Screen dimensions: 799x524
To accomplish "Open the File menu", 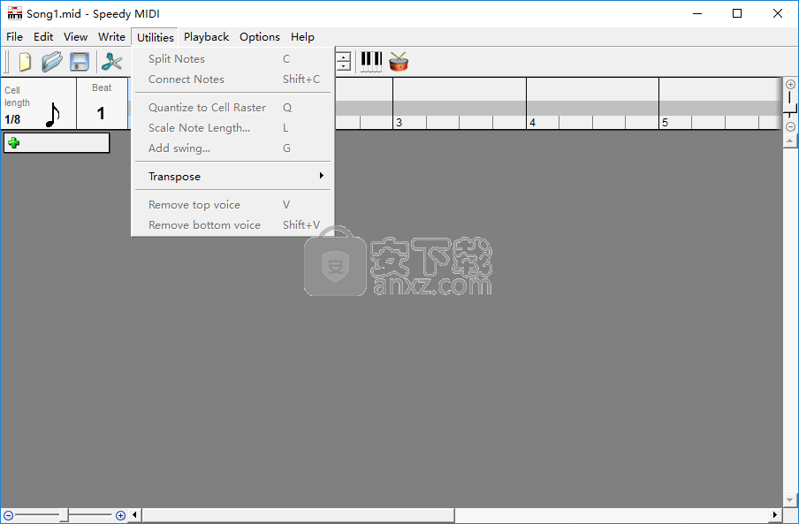I will click(x=14, y=36).
